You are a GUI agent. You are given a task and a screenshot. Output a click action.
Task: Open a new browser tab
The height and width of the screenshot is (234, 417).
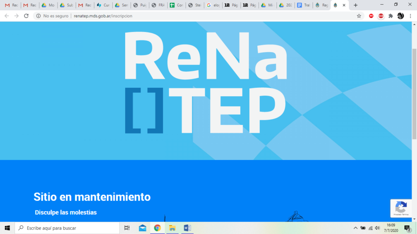click(x=356, y=5)
